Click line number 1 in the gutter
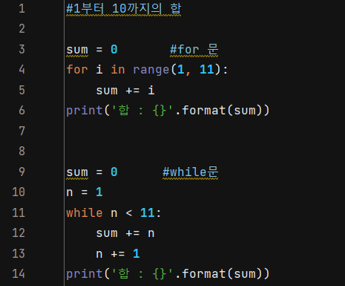345x286 pixels. pyautogui.click(x=22, y=9)
